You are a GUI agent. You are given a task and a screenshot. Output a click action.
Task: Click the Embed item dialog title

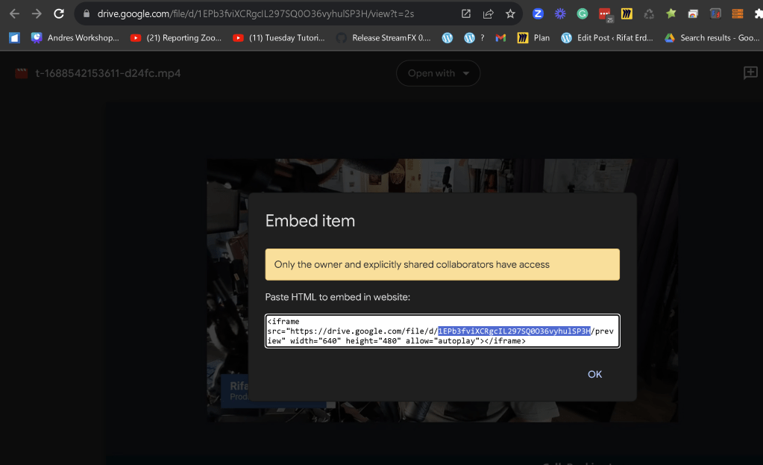[310, 221]
